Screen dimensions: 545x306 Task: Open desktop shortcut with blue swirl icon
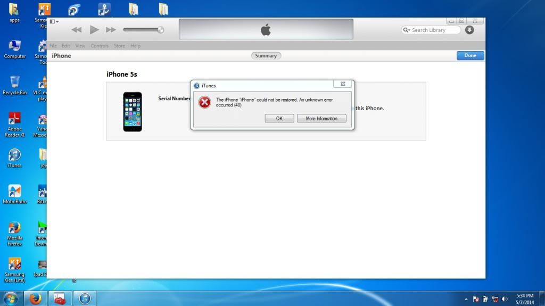[x=73, y=10]
